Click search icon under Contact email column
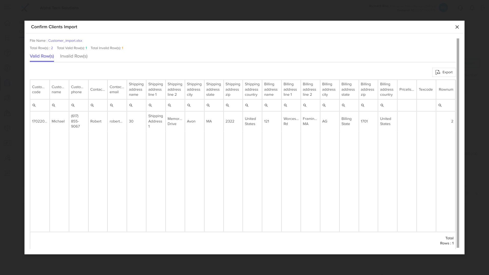 [x=112, y=105]
